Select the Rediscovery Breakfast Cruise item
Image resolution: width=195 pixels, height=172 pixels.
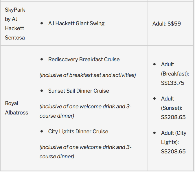(x=84, y=59)
